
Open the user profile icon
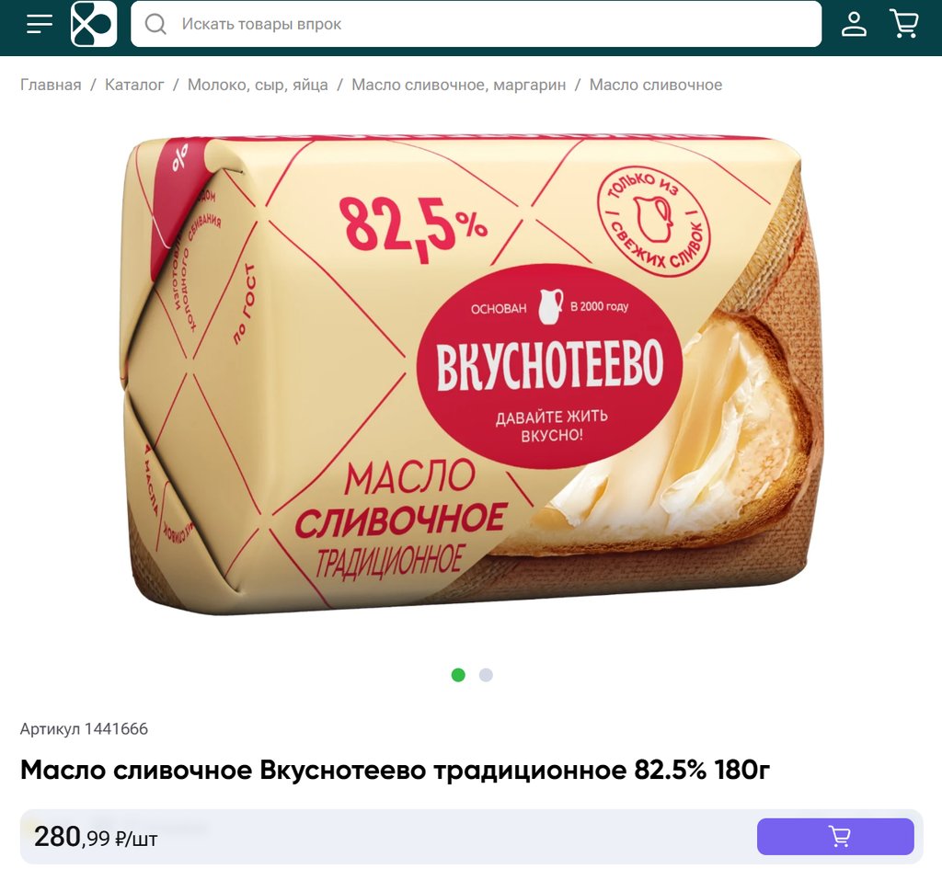[x=854, y=24]
